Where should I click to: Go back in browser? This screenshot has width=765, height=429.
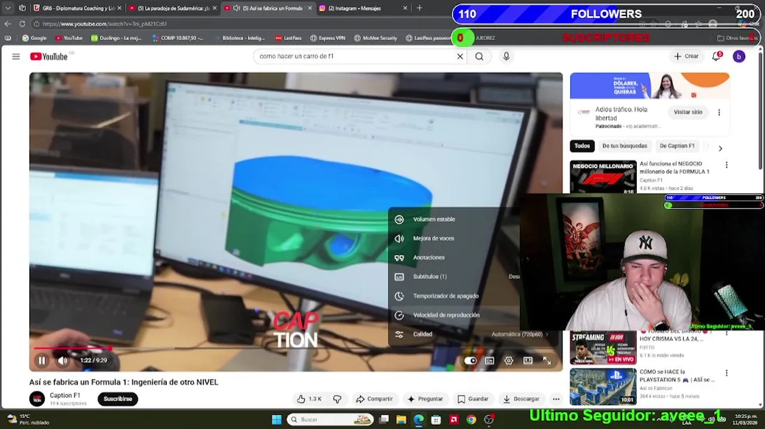(8, 24)
